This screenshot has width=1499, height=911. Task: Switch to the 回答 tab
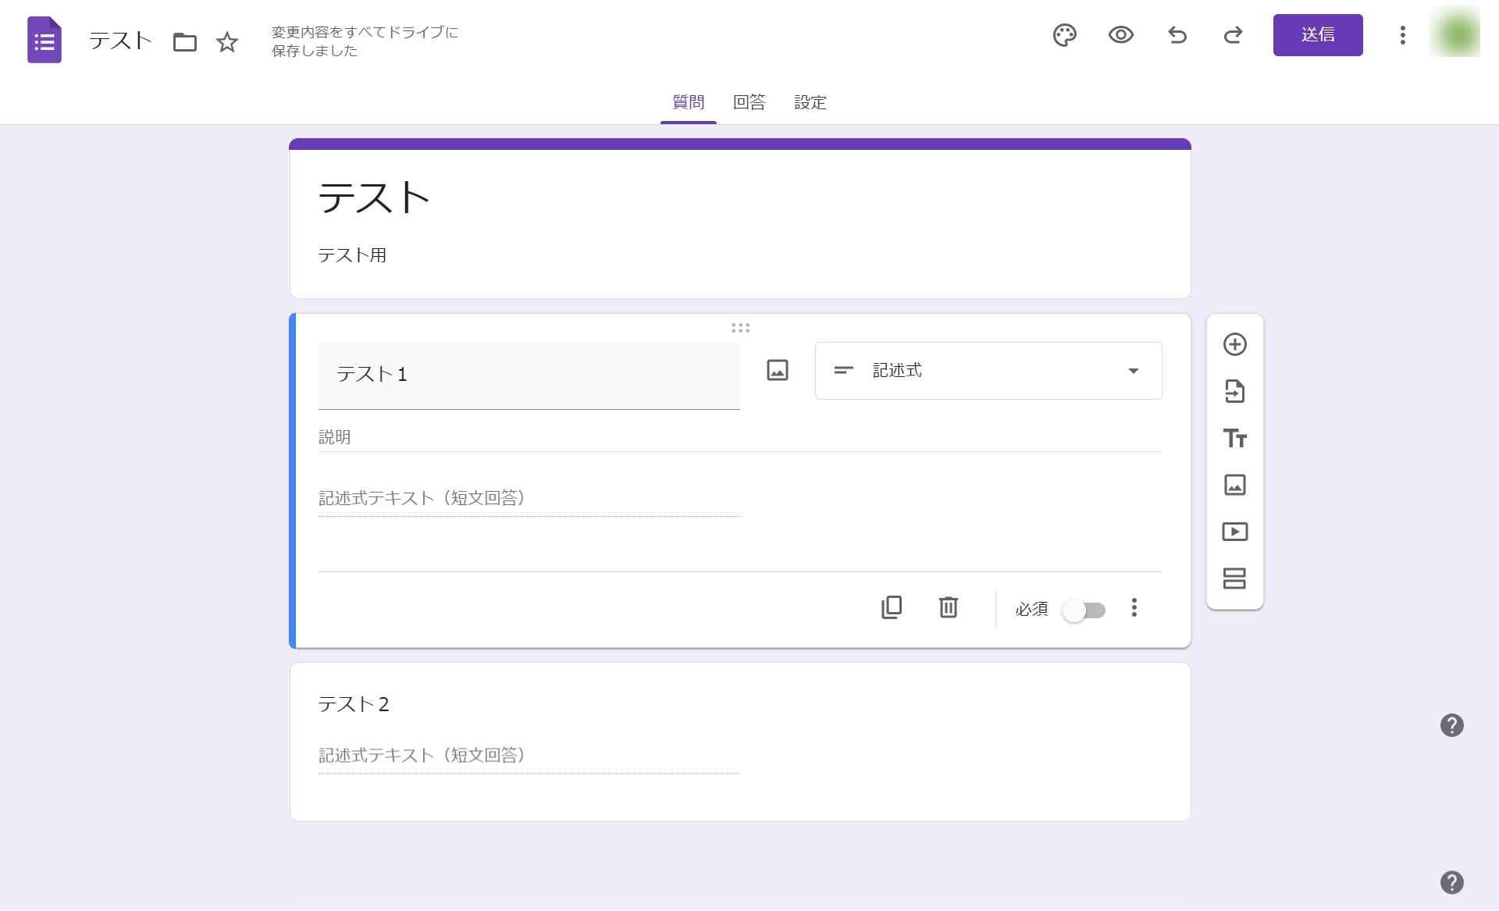(x=749, y=102)
